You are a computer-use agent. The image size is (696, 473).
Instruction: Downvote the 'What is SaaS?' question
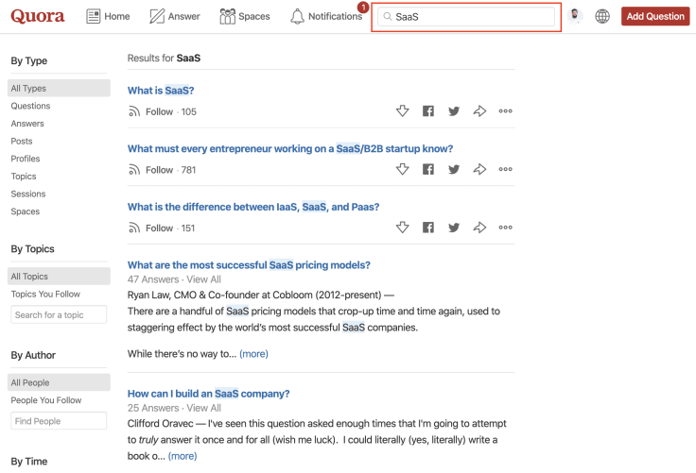(x=403, y=110)
